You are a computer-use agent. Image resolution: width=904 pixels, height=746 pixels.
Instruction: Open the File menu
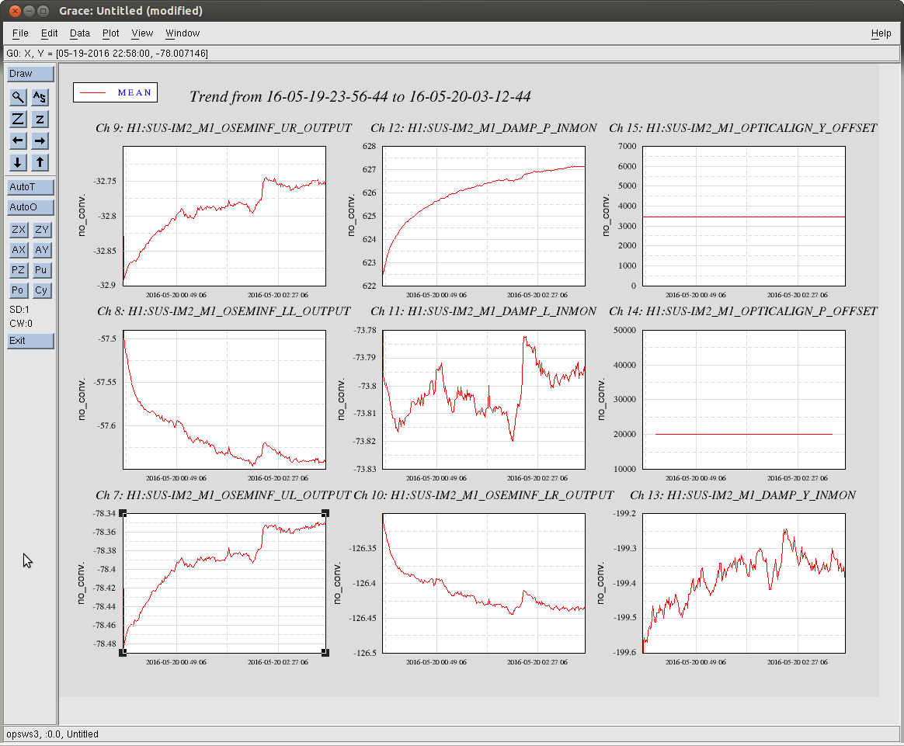pos(20,33)
